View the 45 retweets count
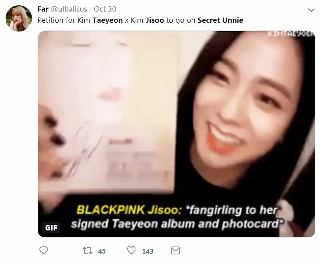Screen dimensions: 321x262 click(x=102, y=251)
